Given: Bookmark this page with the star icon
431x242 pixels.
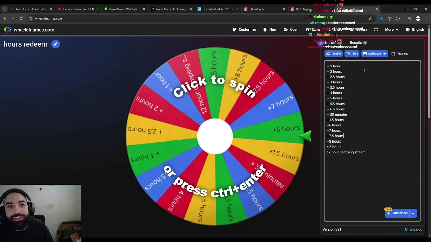Looking at the screenshot, I should 370,18.
